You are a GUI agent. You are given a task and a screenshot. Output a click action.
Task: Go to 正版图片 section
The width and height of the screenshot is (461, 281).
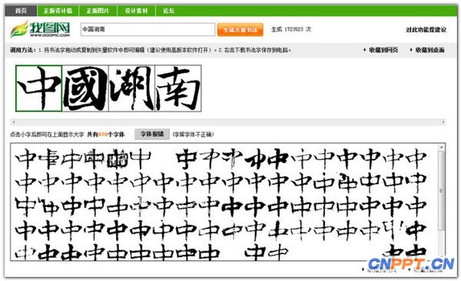[98, 11]
